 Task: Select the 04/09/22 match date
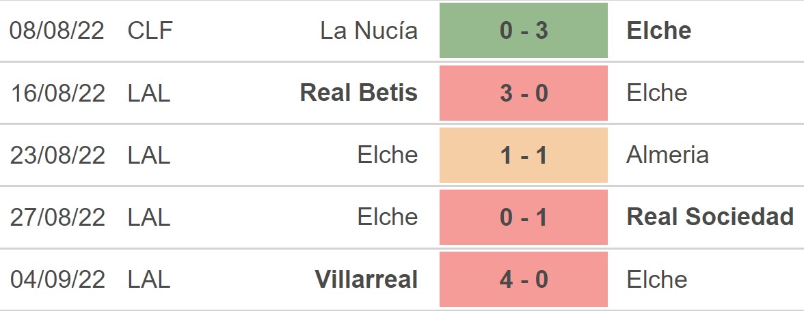[57, 279]
